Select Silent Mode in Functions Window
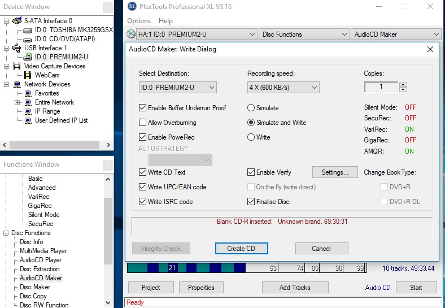The width and height of the screenshot is (445, 308). pos(43,215)
